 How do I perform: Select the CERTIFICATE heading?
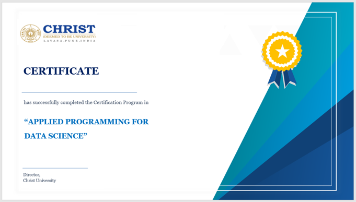(x=61, y=71)
